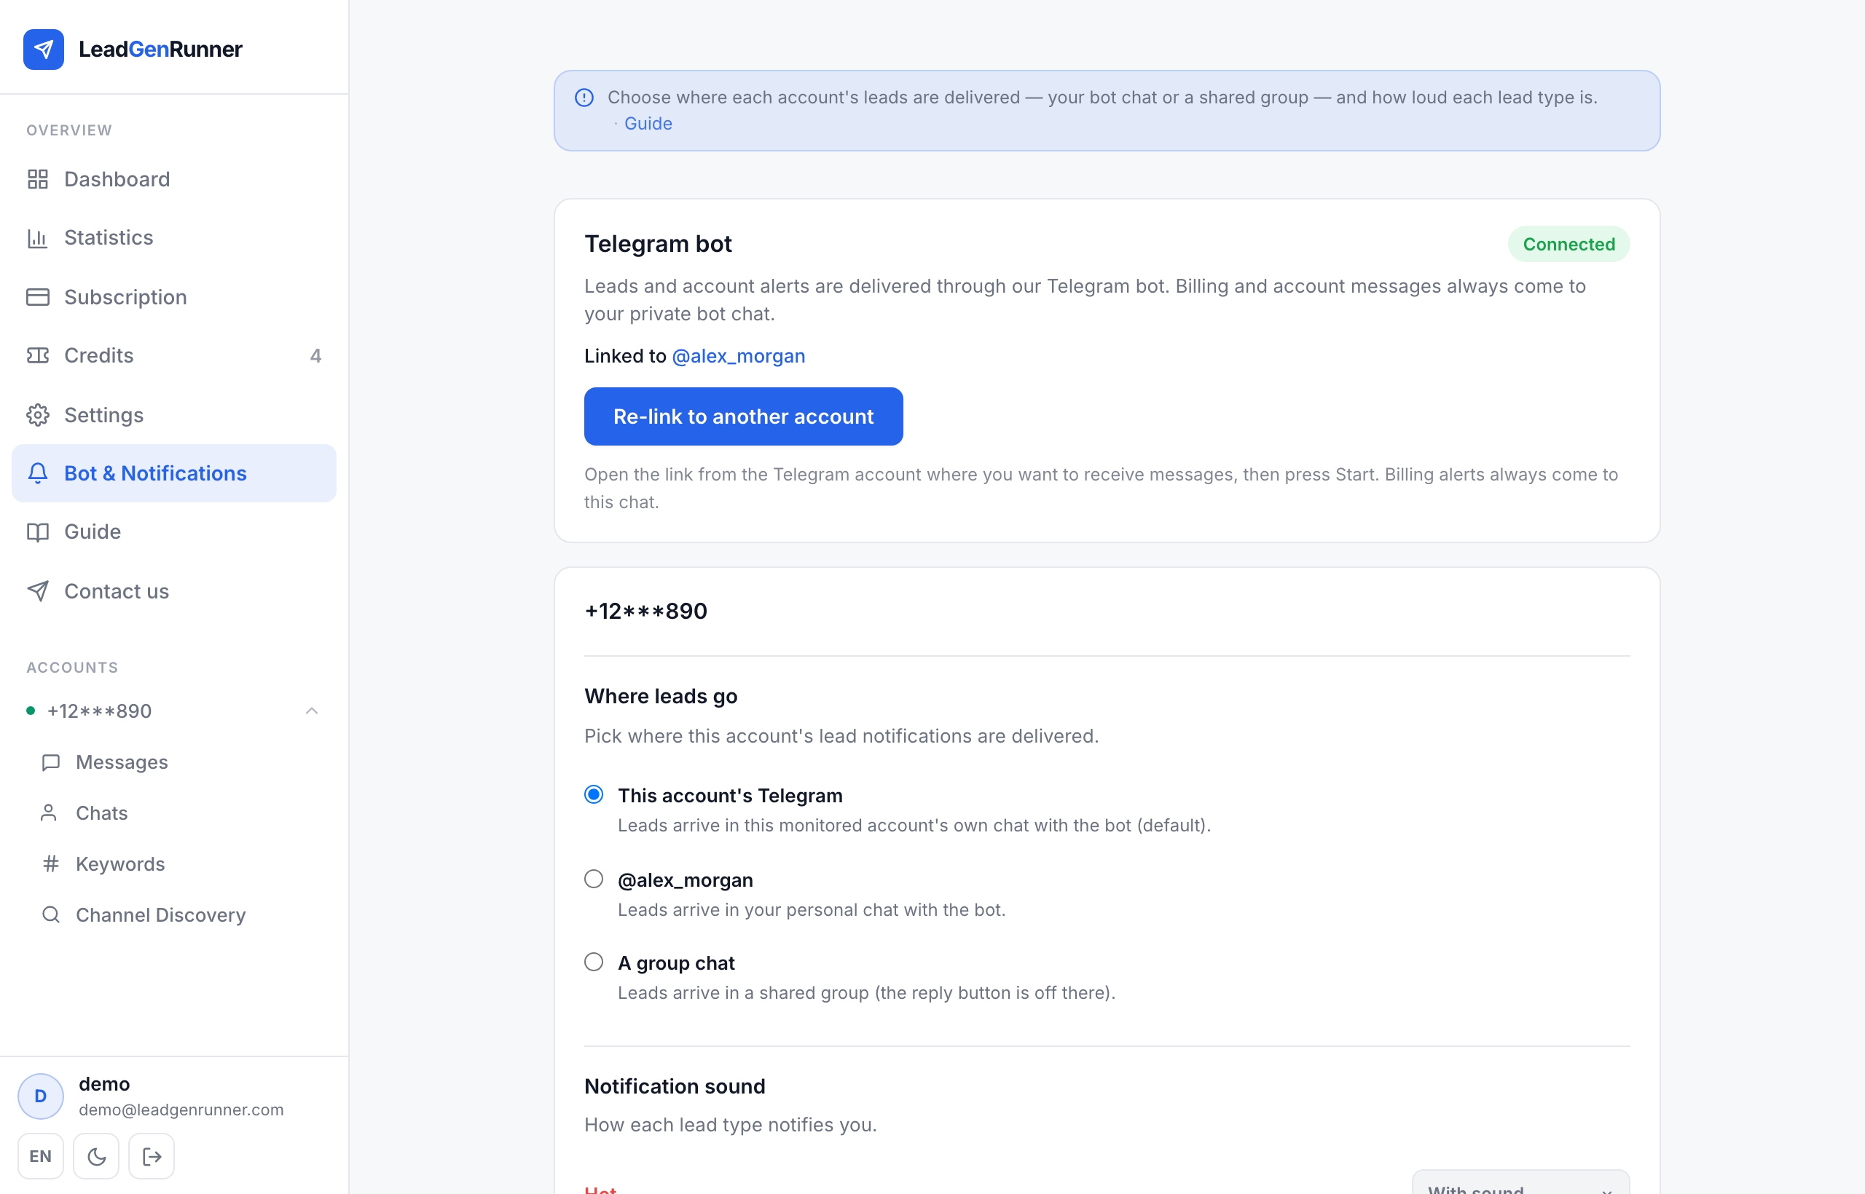Click the Settings gear icon
This screenshot has width=1865, height=1194.
(x=38, y=415)
